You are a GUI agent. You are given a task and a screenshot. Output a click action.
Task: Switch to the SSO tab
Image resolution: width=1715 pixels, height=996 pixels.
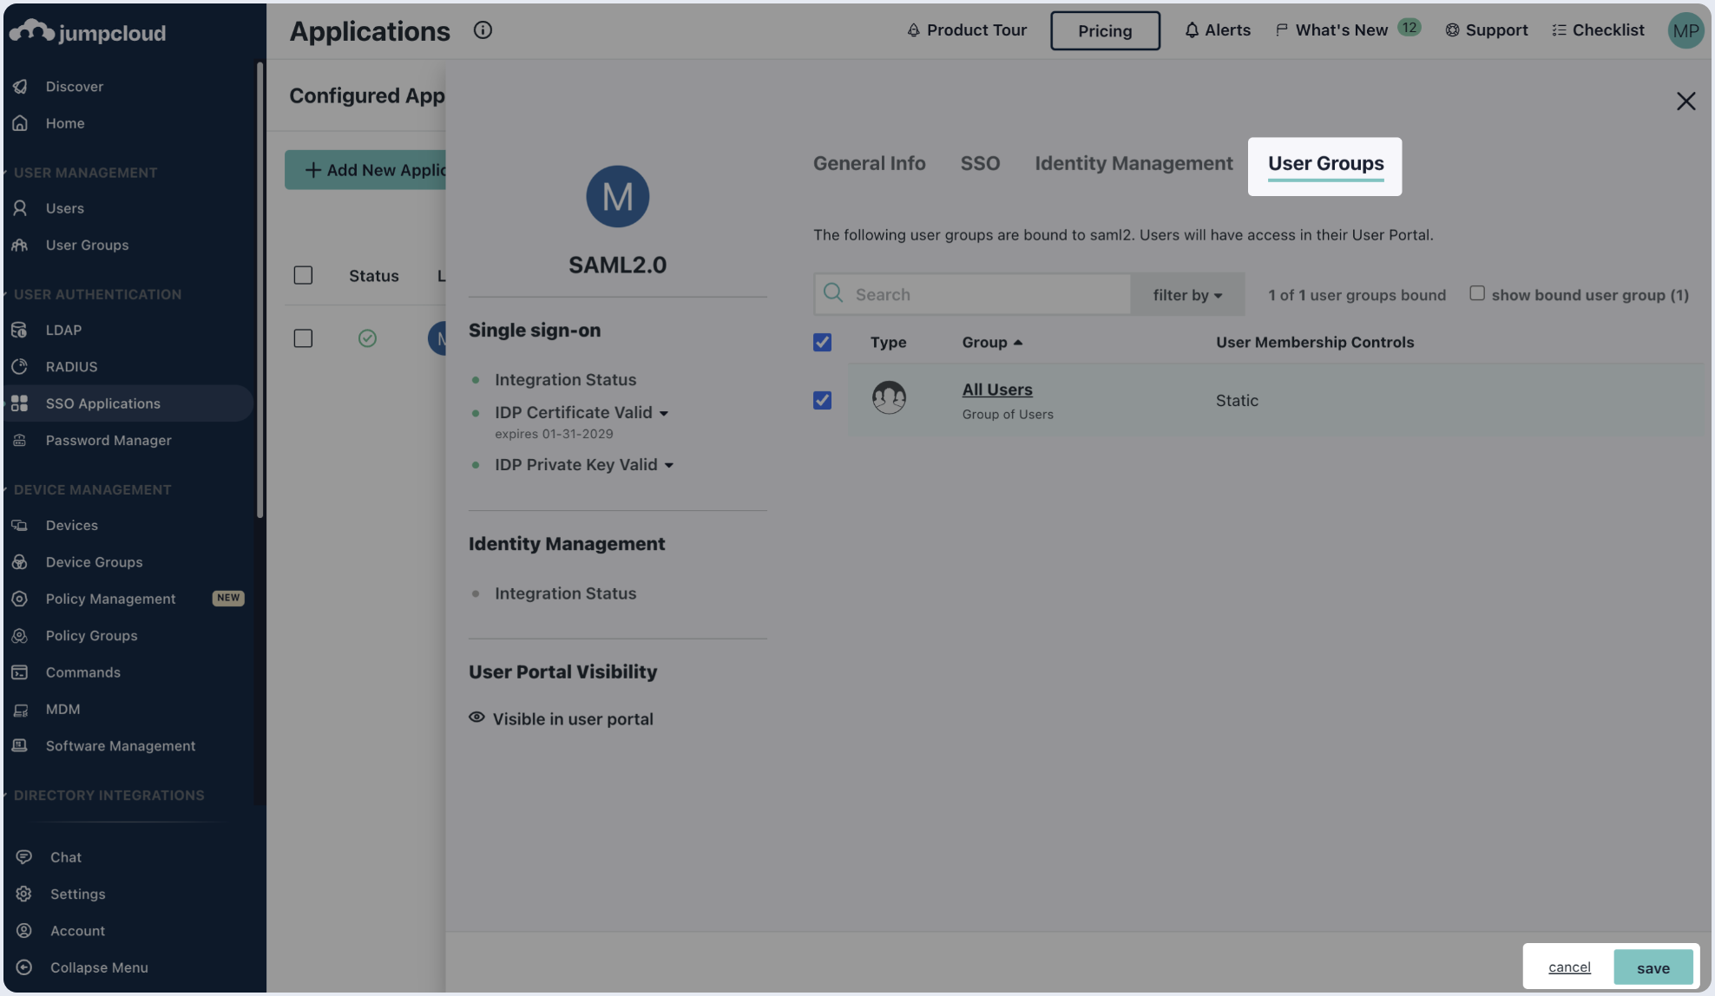(979, 163)
